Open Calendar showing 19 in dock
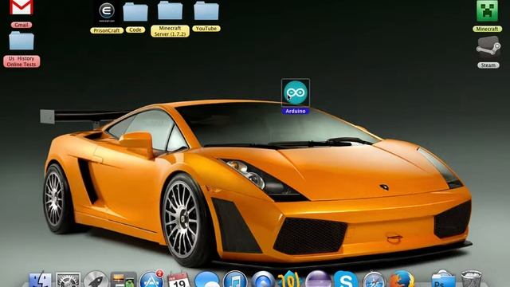 (x=178, y=280)
